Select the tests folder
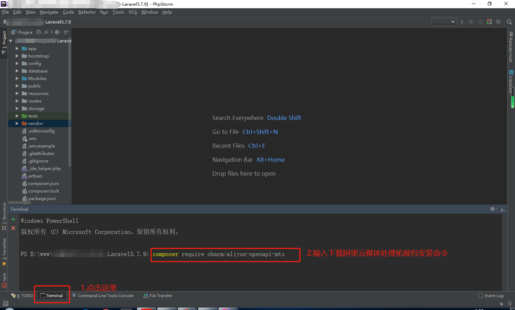Viewport: 515px width, 310px height. tap(33, 116)
